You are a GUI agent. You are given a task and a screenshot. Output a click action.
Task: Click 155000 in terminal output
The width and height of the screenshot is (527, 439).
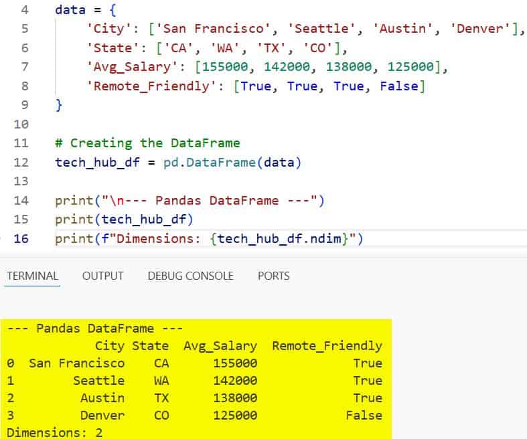[x=235, y=363]
